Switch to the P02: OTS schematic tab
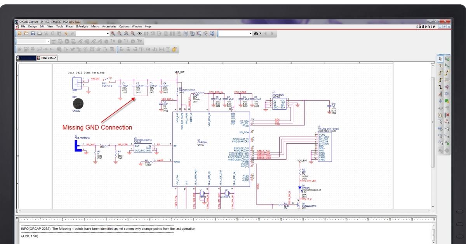 point(47,58)
